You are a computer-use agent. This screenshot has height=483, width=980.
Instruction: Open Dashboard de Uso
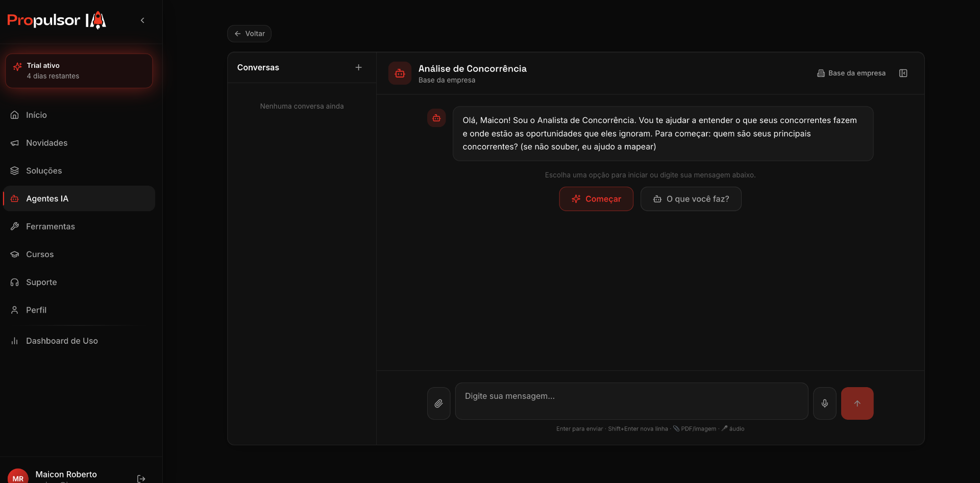click(79, 341)
